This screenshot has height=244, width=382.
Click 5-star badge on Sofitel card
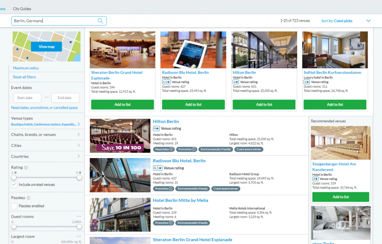click(x=307, y=82)
